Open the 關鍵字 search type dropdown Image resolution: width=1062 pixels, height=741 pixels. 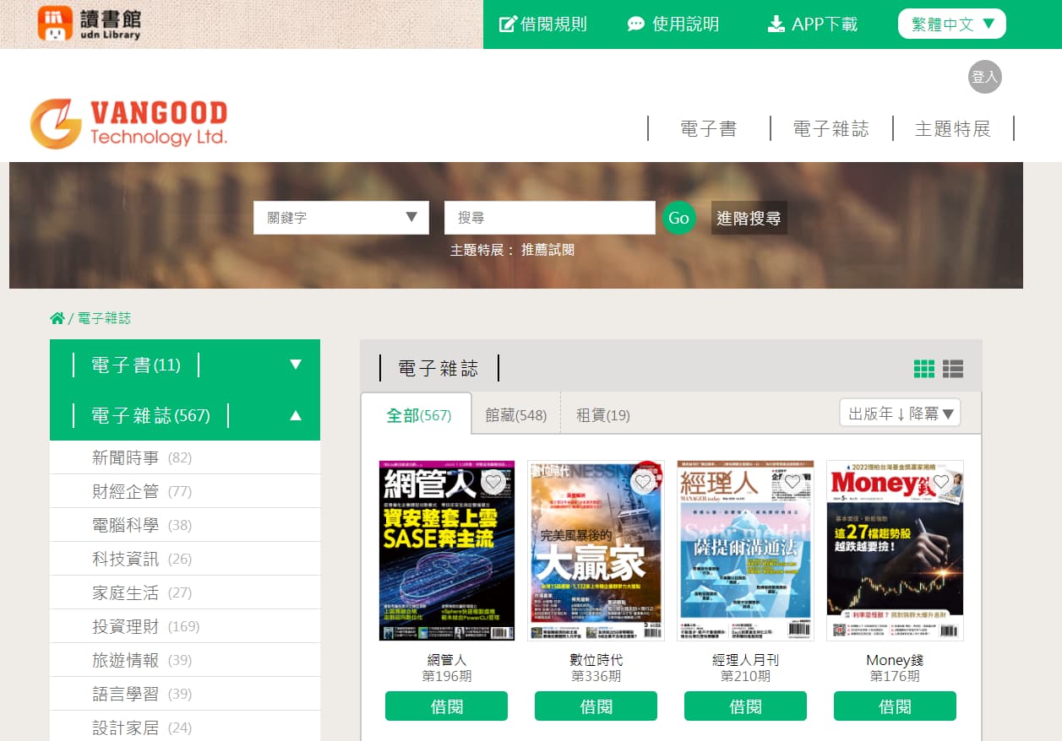point(341,218)
